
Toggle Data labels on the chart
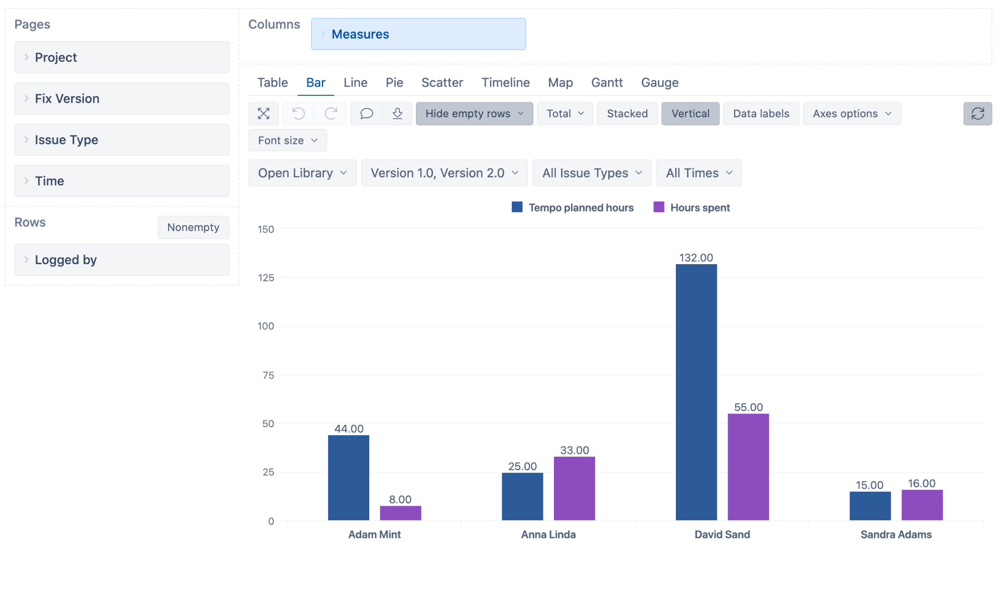[x=761, y=113]
